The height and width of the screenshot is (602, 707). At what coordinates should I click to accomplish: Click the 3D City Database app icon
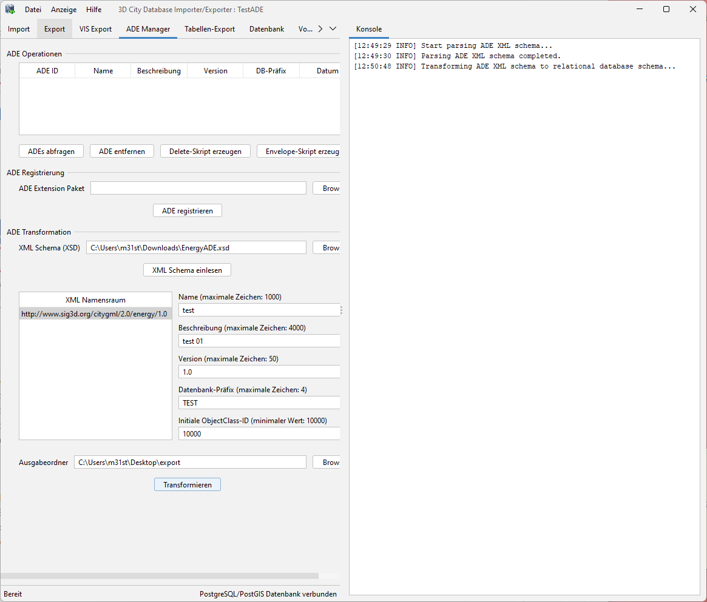point(10,10)
